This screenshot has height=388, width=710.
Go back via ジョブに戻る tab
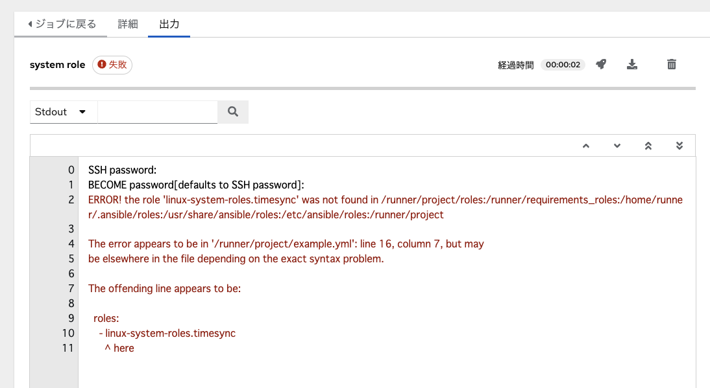coord(61,24)
